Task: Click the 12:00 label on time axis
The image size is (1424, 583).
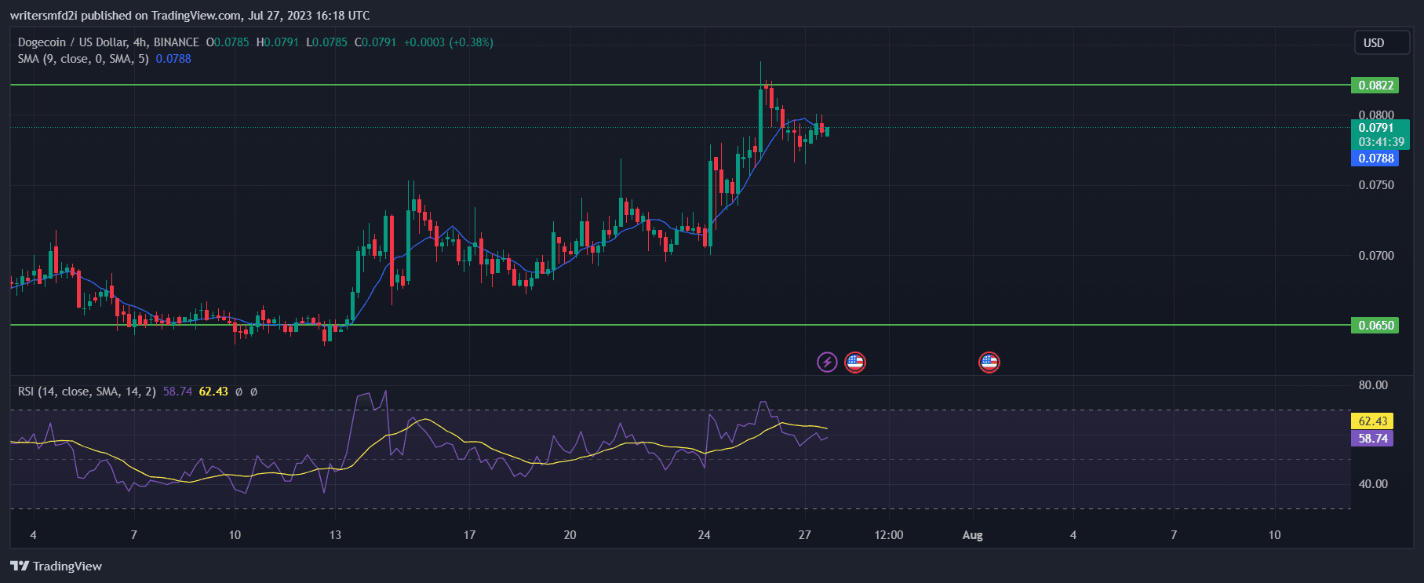Action: tap(888, 535)
